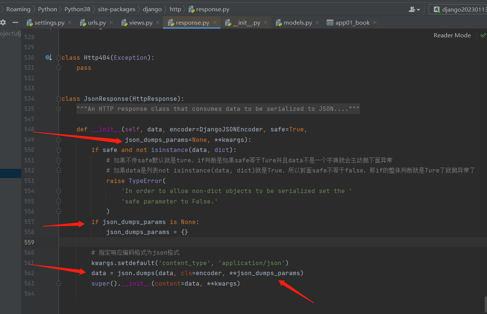Image resolution: width=487 pixels, height=314 pixels.
Task: Click 'isinstance' in the line 550 condition
Action: tap(170, 150)
